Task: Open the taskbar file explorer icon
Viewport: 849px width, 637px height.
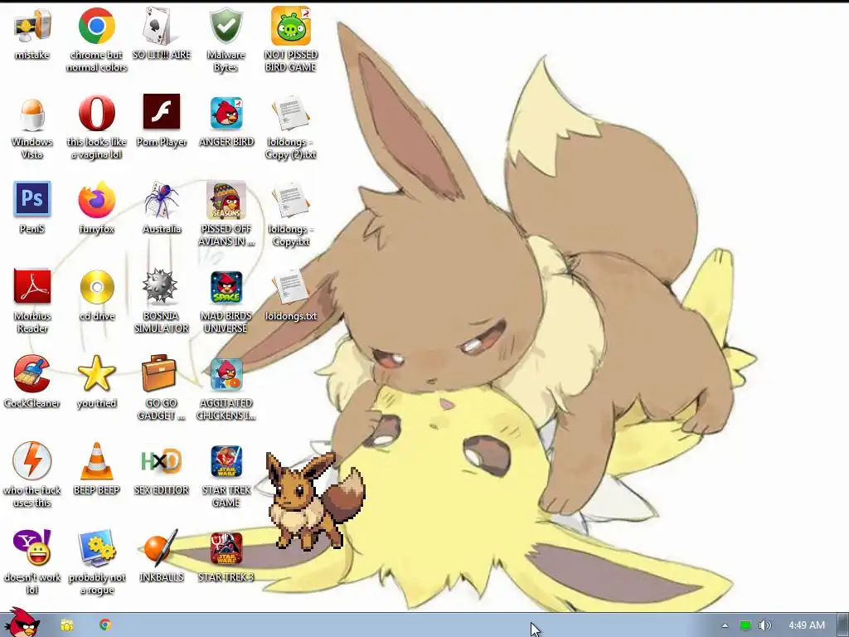Action: [67, 625]
